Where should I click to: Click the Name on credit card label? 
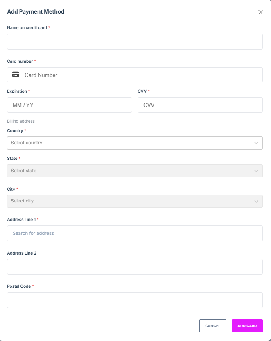pyautogui.click(x=27, y=27)
